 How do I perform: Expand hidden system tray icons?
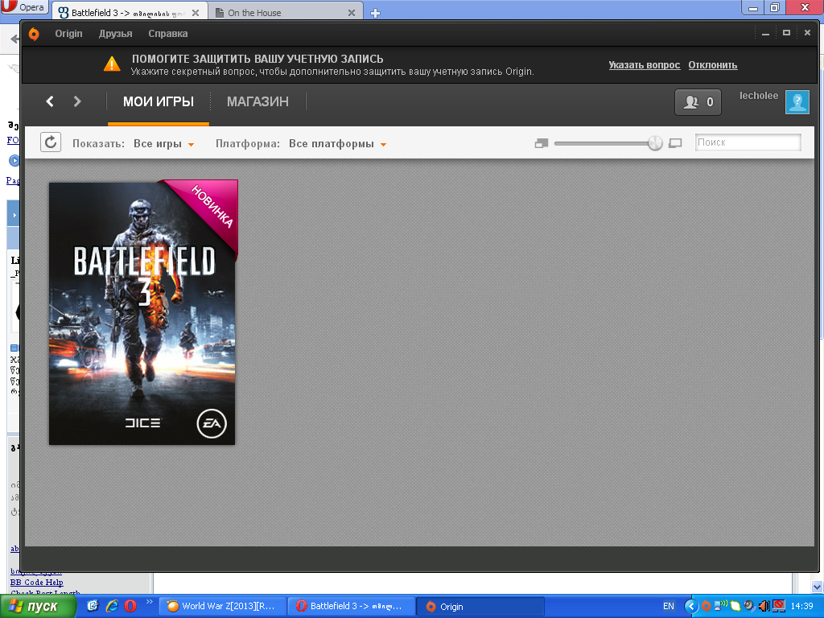691,607
